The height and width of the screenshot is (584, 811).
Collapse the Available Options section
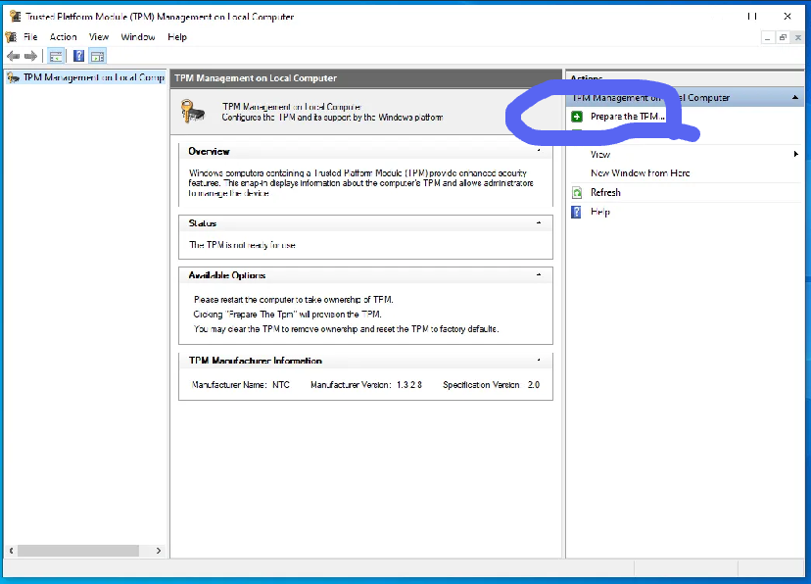[x=539, y=275]
